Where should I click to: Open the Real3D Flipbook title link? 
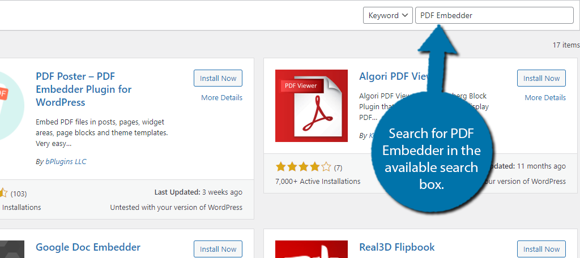[397, 247]
